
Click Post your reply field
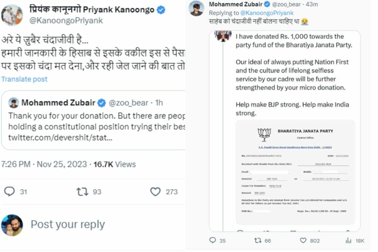(68, 224)
